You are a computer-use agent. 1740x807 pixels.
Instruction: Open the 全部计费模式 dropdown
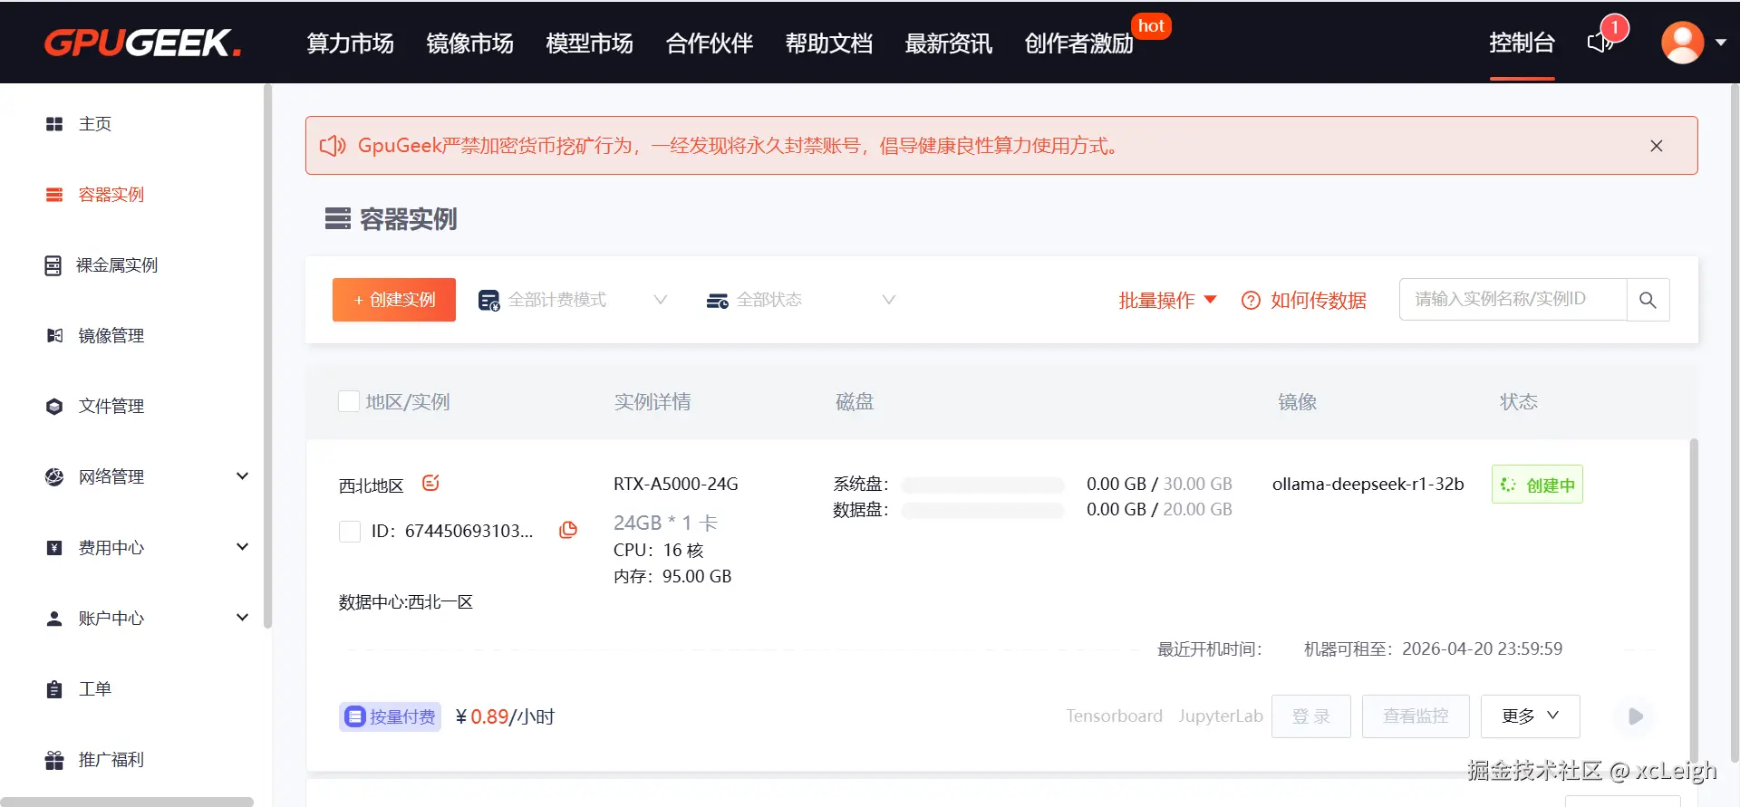click(x=574, y=300)
